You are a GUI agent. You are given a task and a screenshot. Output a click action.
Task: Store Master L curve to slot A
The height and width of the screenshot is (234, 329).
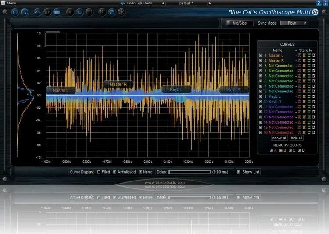pos(300,55)
